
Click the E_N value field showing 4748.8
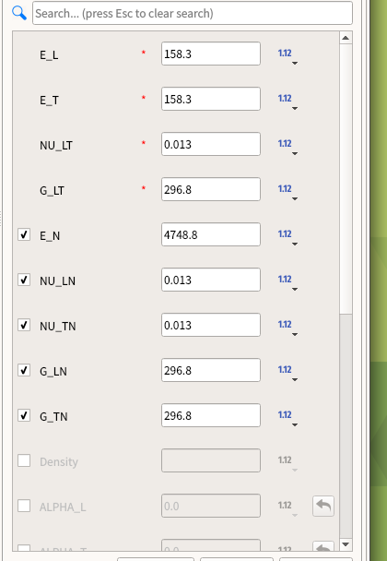point(211,234)
